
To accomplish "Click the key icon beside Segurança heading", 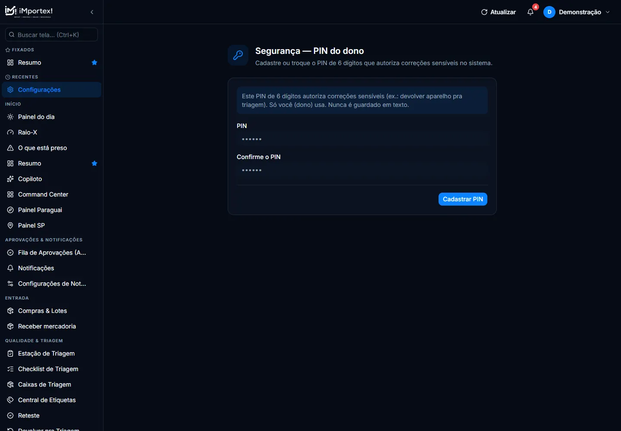I will pos(238,55).
